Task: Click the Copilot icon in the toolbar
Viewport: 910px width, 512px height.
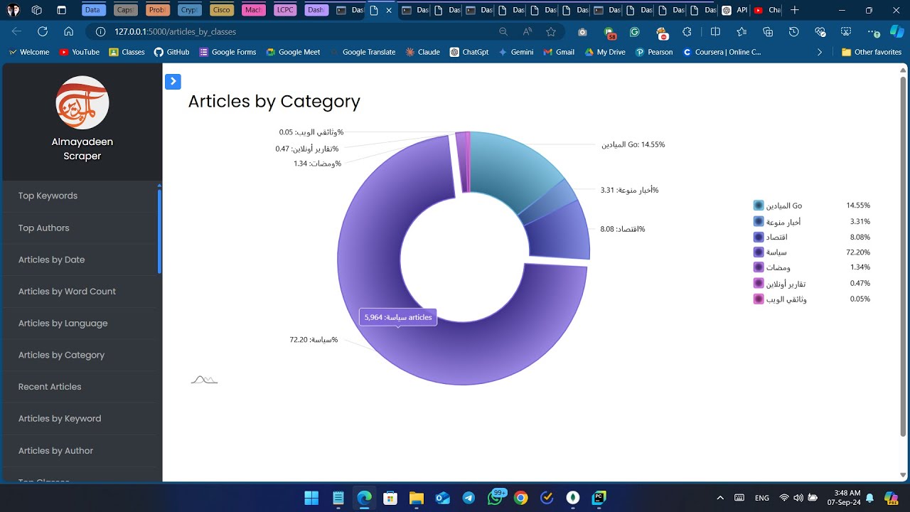Action: [x=896, y=31]
